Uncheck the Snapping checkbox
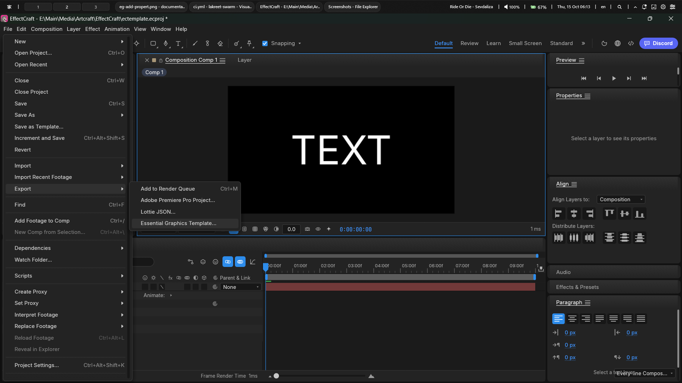 coord(265,43)
